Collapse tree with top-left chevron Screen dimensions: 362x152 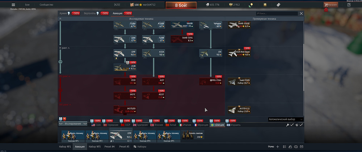[x=60, y=19]
